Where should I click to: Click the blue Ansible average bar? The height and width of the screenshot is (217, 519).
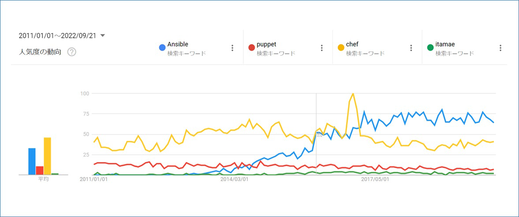click(x=32, y=161)
